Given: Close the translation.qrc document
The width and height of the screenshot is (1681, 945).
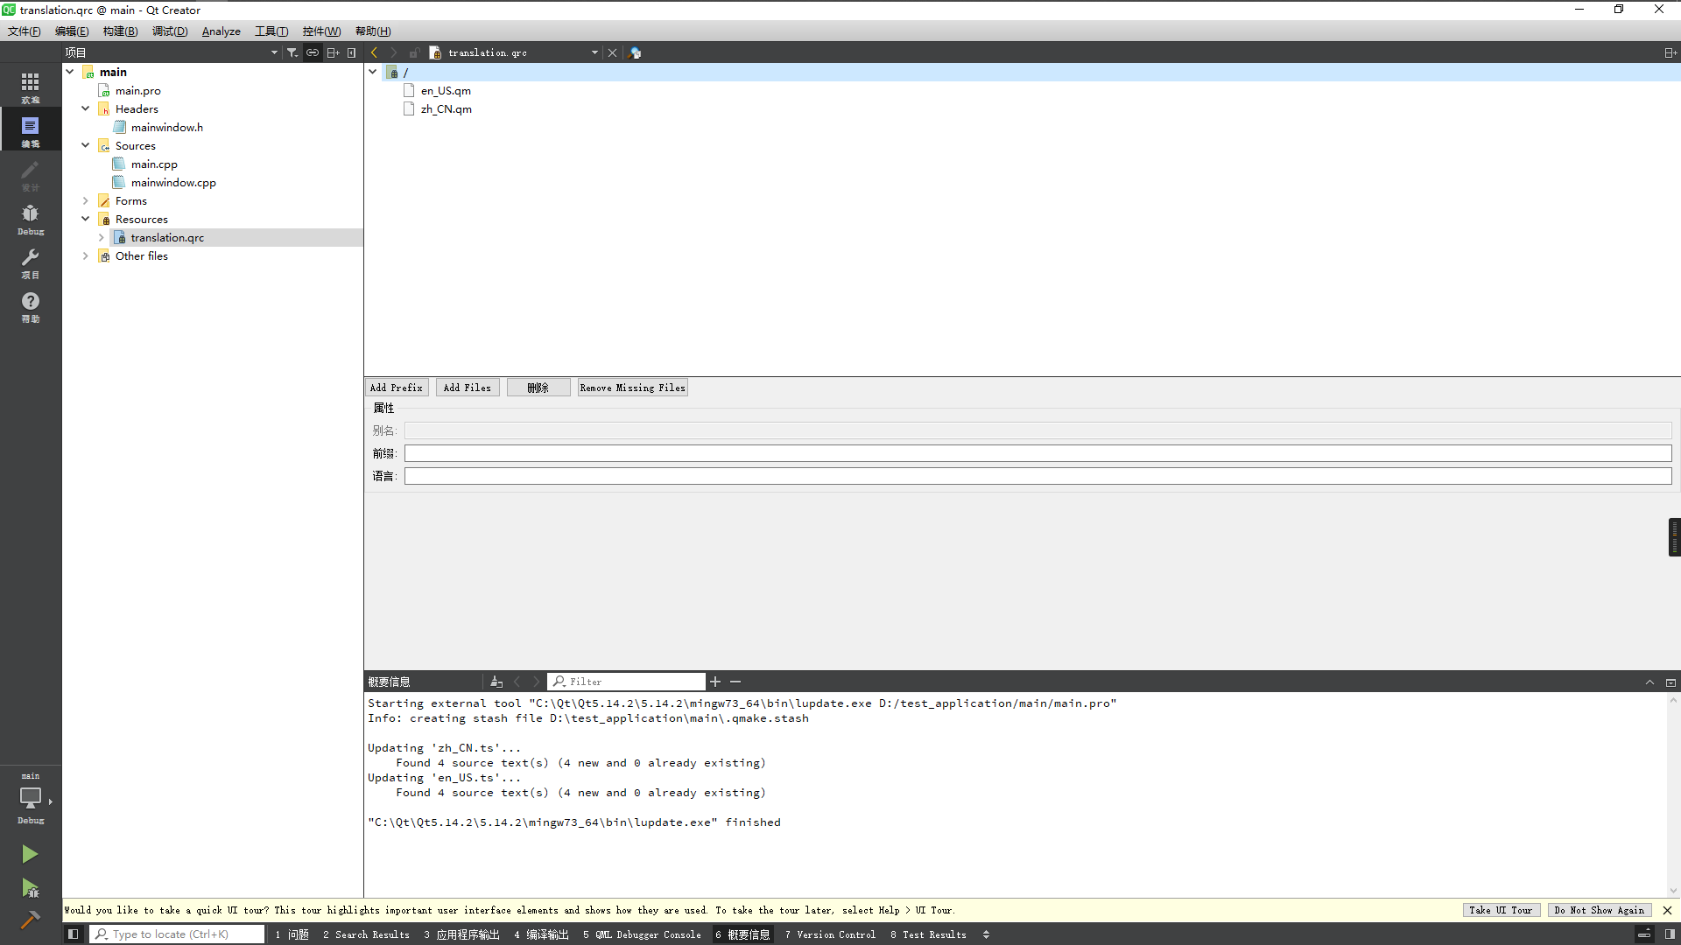Looking at the screenshot, I should 613,52.
